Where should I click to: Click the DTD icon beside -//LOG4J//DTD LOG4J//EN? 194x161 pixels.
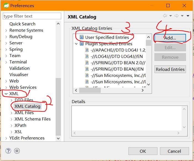pos(87,56)
